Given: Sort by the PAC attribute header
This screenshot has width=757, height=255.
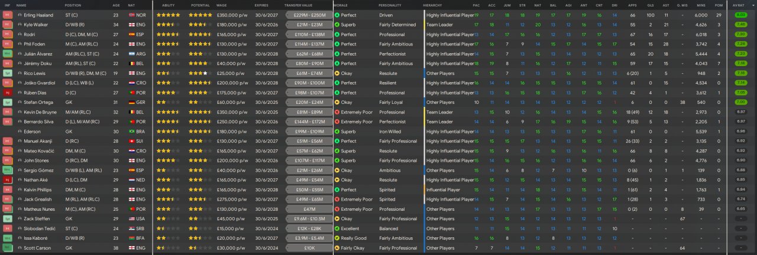Looking at the screenshot, I should coord(476,5).
